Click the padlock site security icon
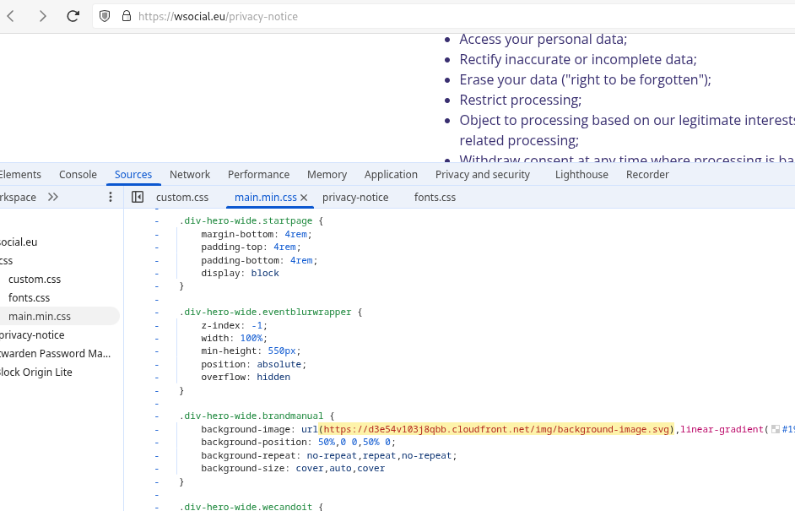Screen dimensions: 795x511 point(127,16)
